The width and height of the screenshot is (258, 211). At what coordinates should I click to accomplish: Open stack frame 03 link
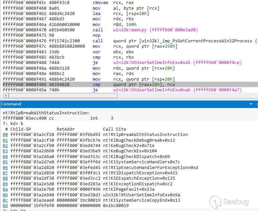coord(5,151)
